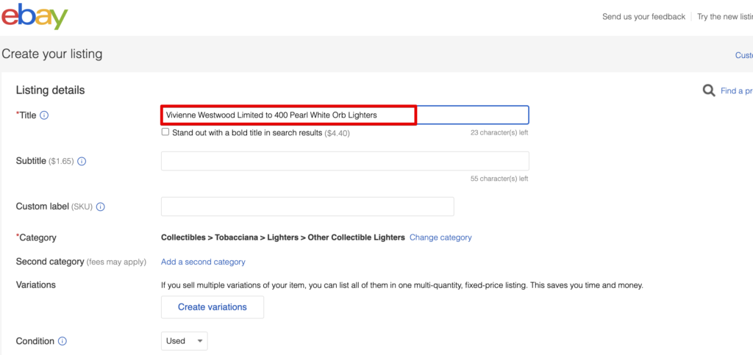This screenshot has height=355, width=753.
Task: Click the eBay logo
Action: tap(34, 16)
